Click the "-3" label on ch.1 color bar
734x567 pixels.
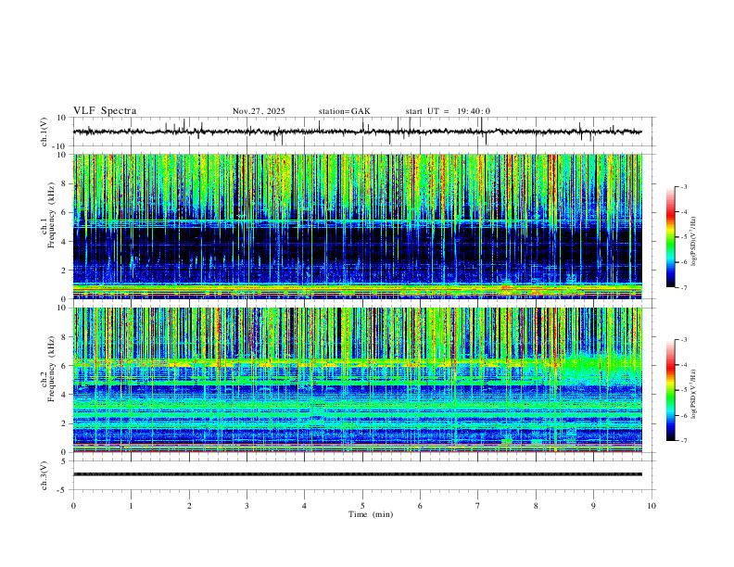(x=684, y=186)
